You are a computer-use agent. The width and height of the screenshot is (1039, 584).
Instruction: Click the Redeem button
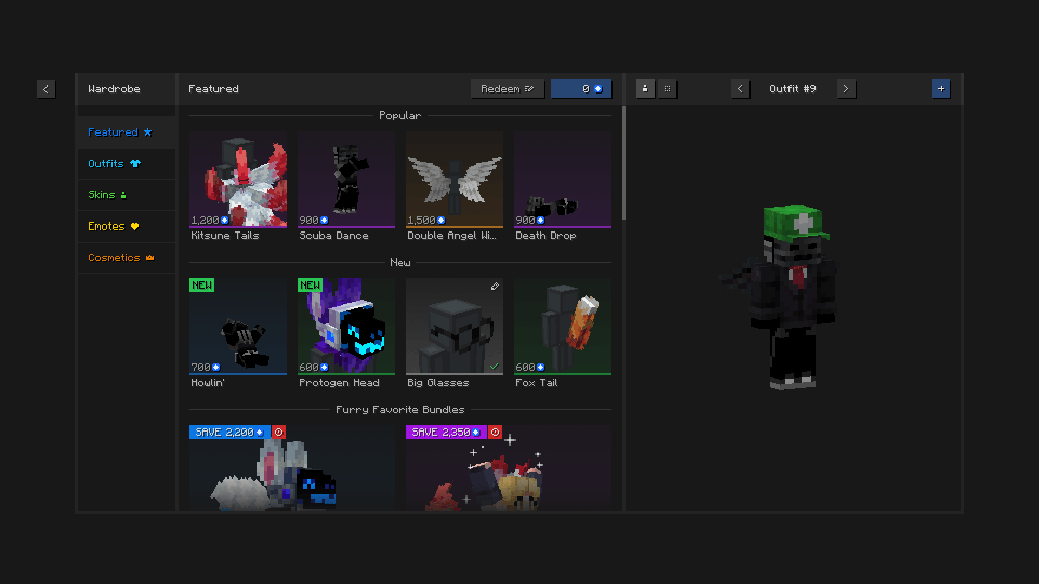point(508,89)
